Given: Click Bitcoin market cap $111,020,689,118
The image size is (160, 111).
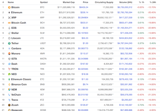Looking at the screenshot, I should pyautogui.click(x=66, y=7).
